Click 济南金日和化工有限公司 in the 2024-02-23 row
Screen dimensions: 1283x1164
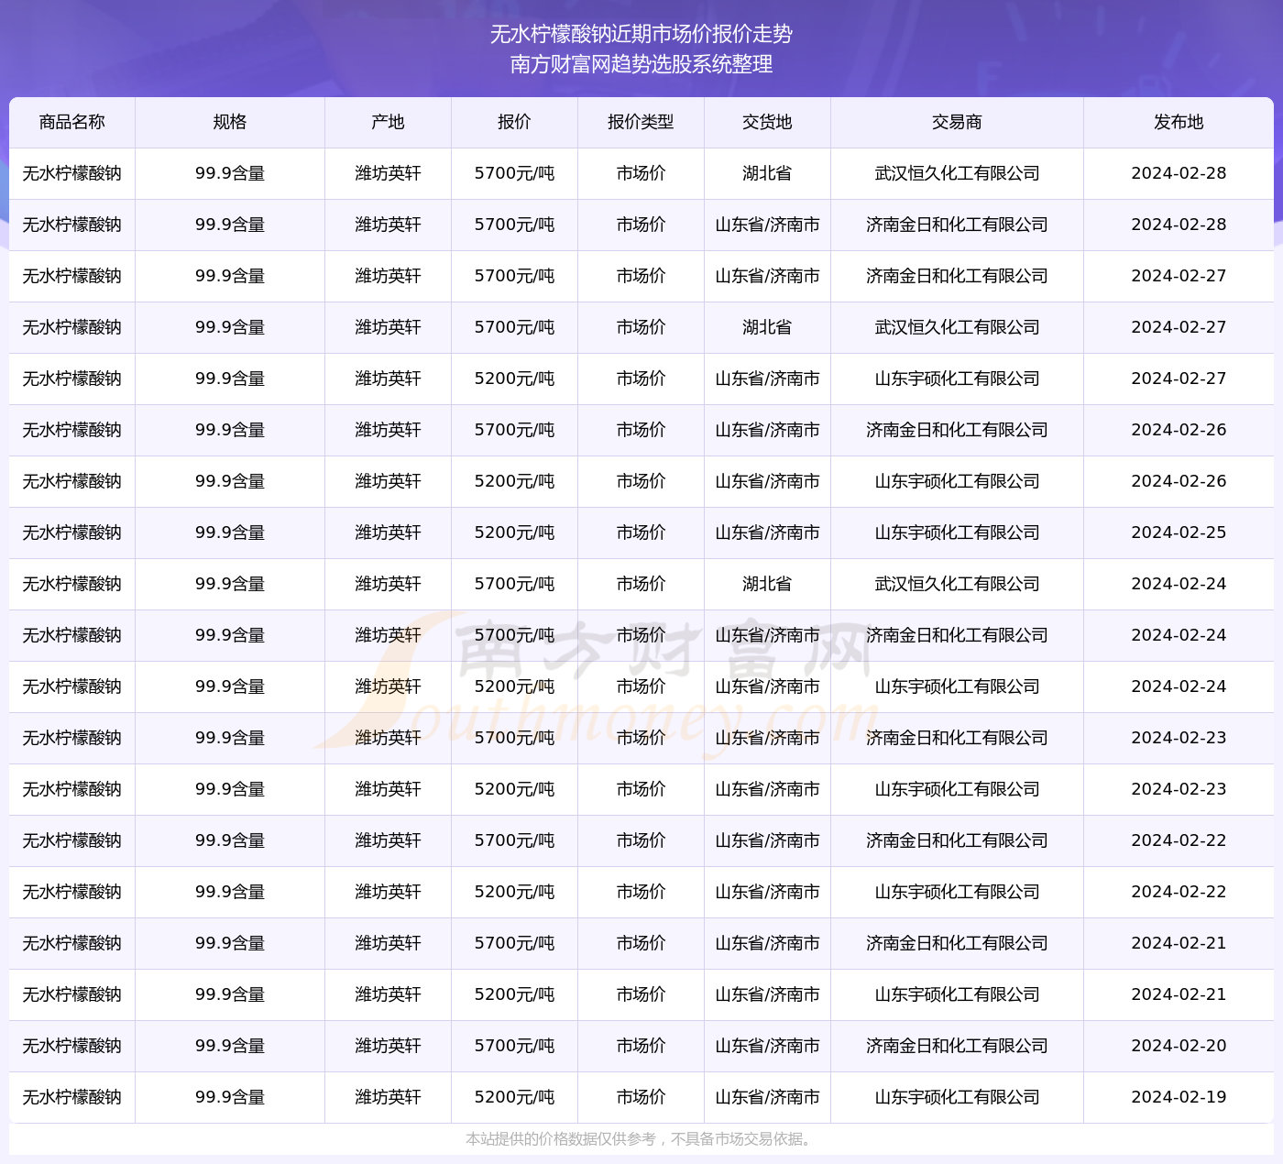click(957, 738)
